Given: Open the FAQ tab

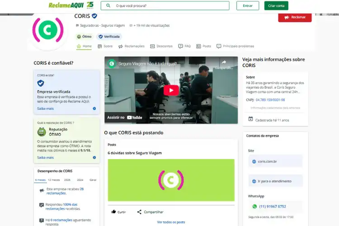Looking at the screenshot, I should coord(184,46).
